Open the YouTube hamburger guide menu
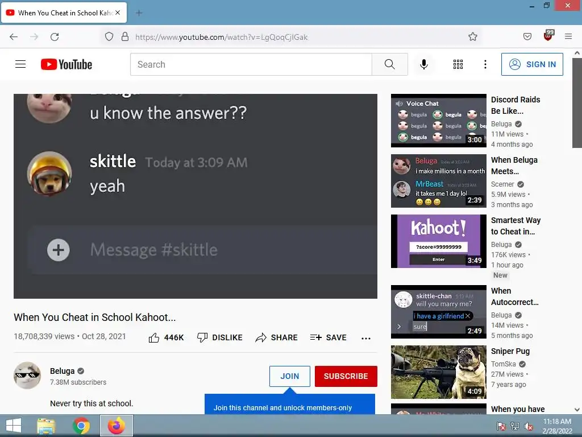The width and height of the screenshot is (582, 437). tap(20, 64)
